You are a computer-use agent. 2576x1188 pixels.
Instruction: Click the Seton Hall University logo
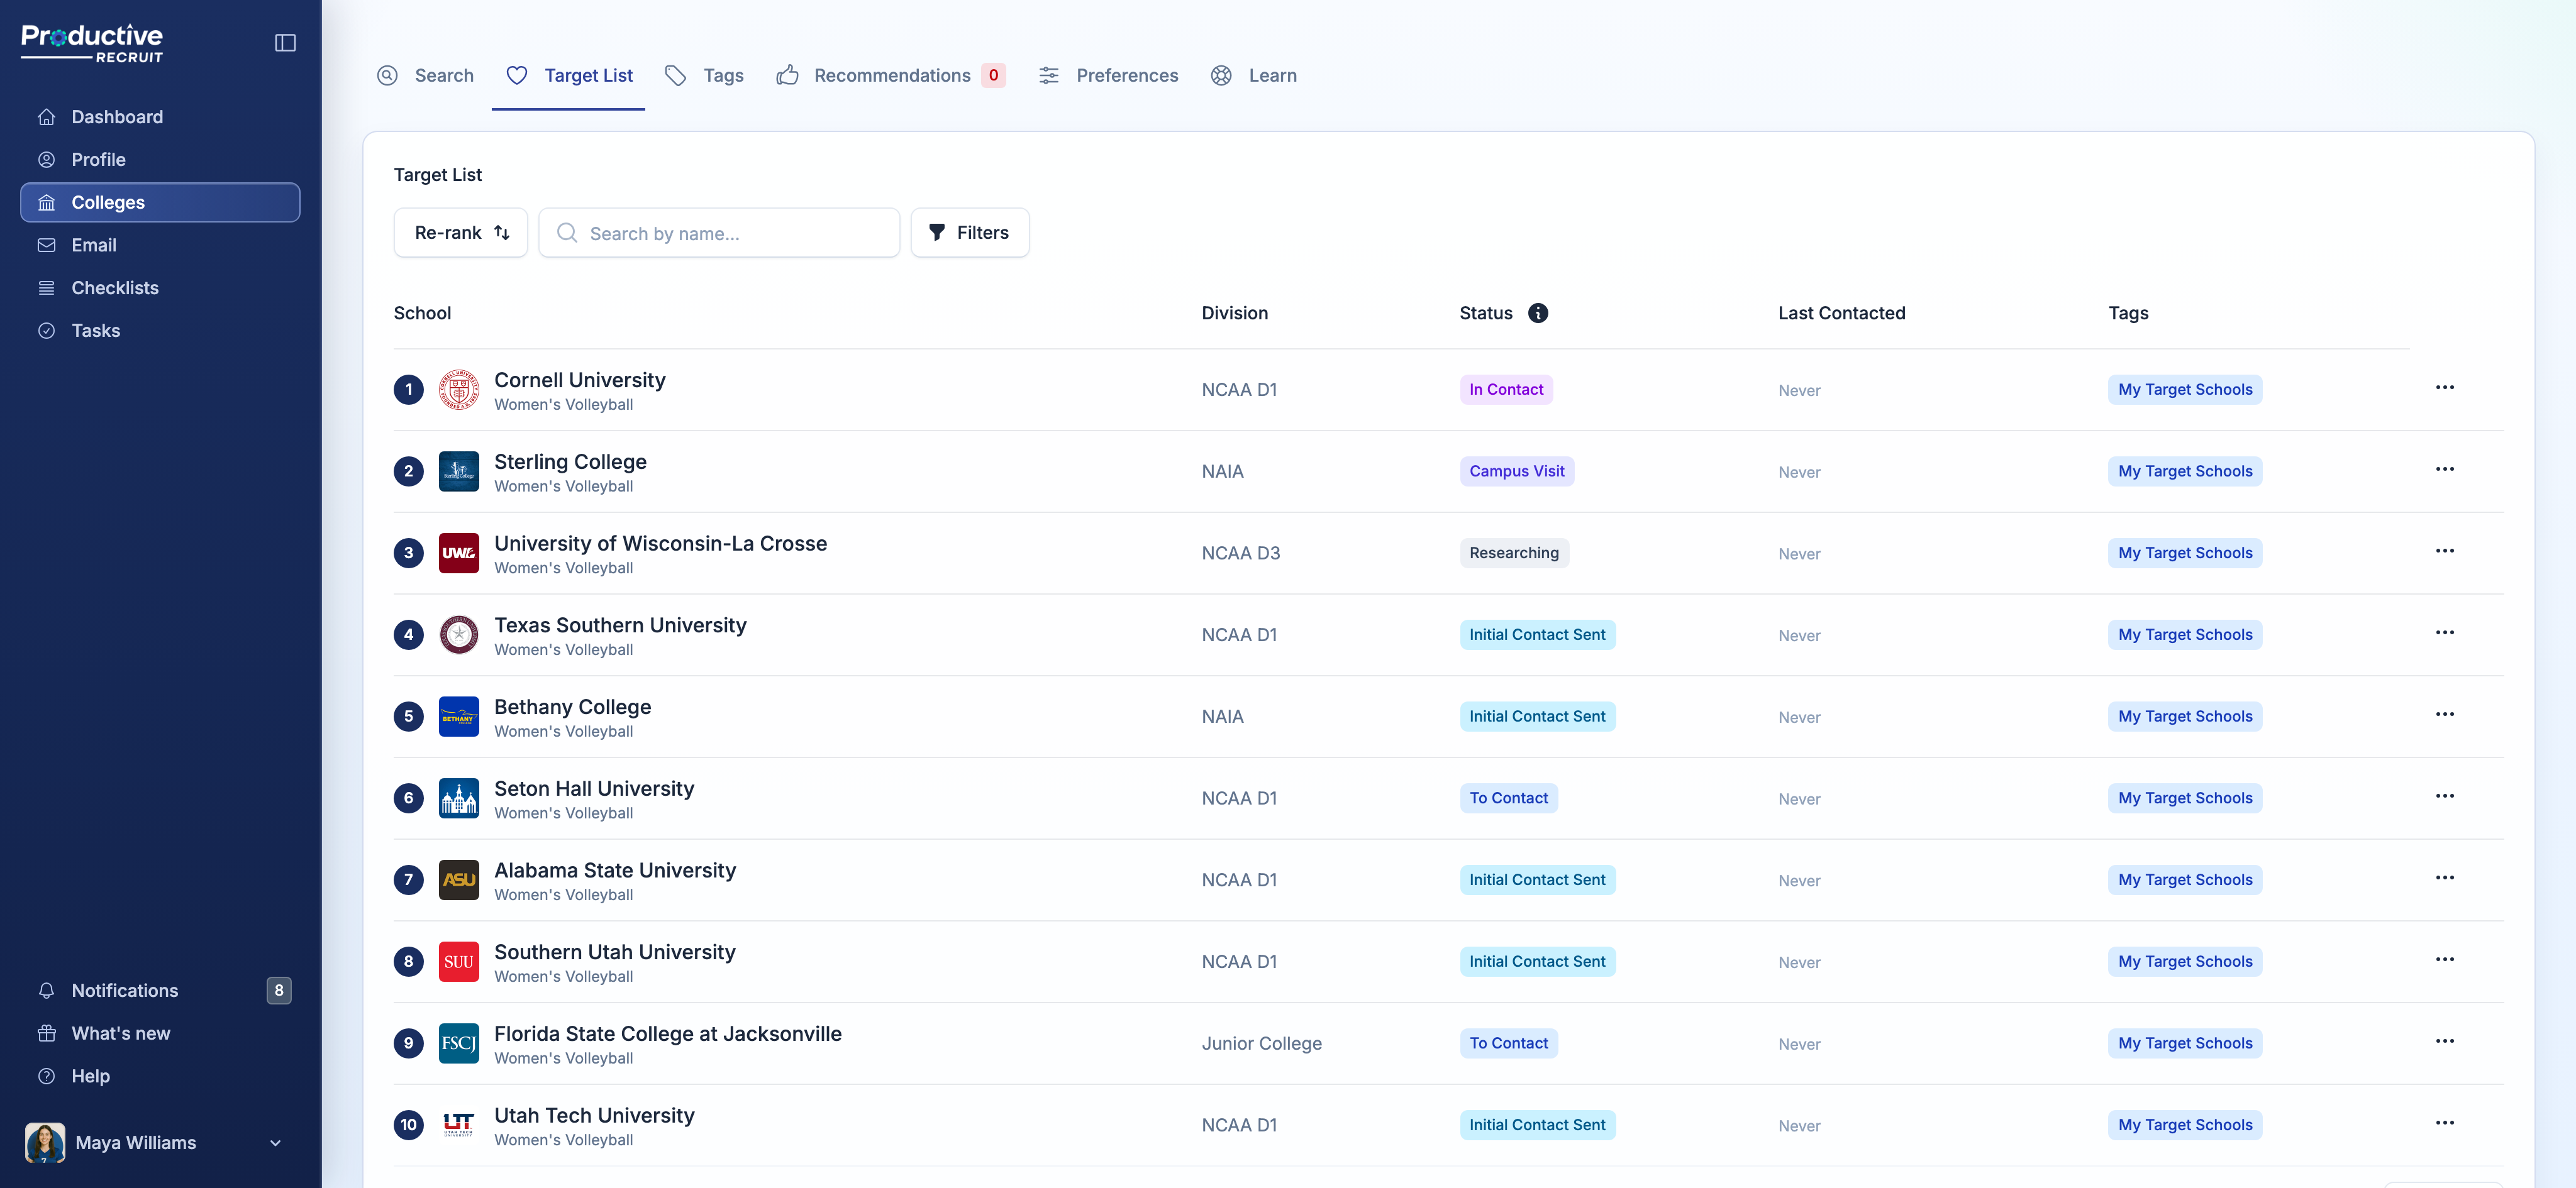(x=459, y=798)
